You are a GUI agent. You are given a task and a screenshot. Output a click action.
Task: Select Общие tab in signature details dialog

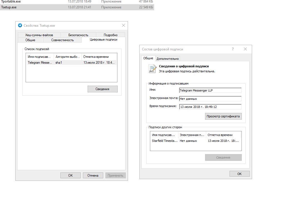148,58
